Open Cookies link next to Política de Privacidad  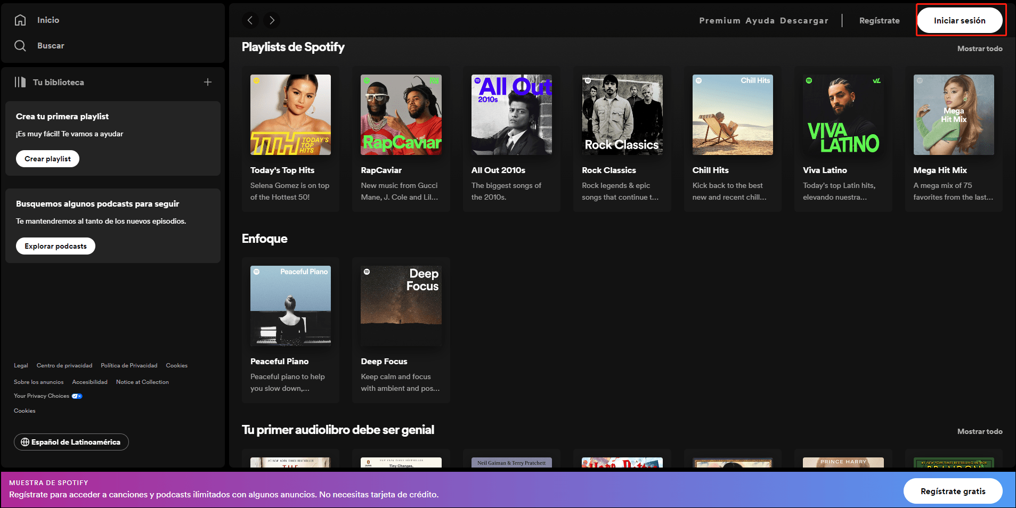176,365
